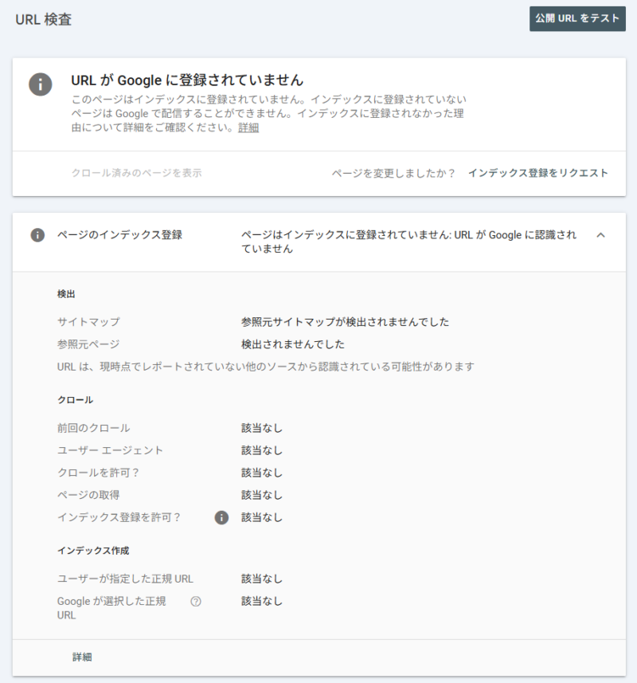Viewport: 637px width, 683px height.
Task: Click the "ユーザー エージェント" row label
Action: tap(110, 450)
